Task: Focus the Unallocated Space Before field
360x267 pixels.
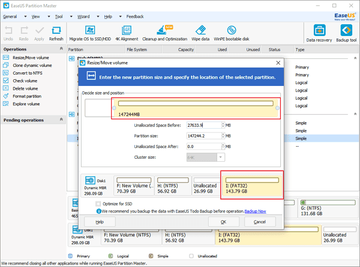Action: (204, 125)
